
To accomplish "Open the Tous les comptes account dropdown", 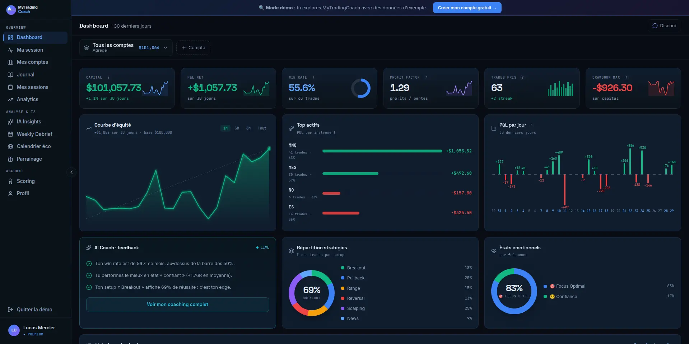I will click(126, 48).
